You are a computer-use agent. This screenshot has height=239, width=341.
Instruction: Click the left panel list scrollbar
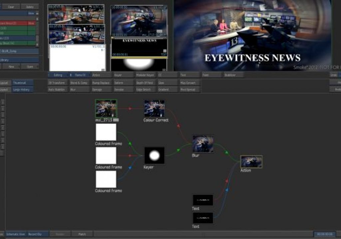[x=37, y=32]
